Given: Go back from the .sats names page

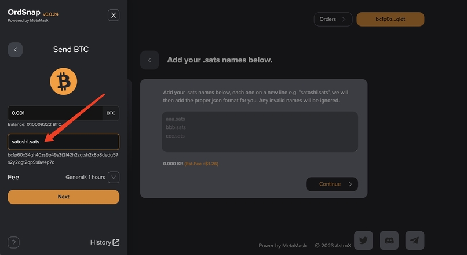Looking at the screenshot, I should coord(149,60).
